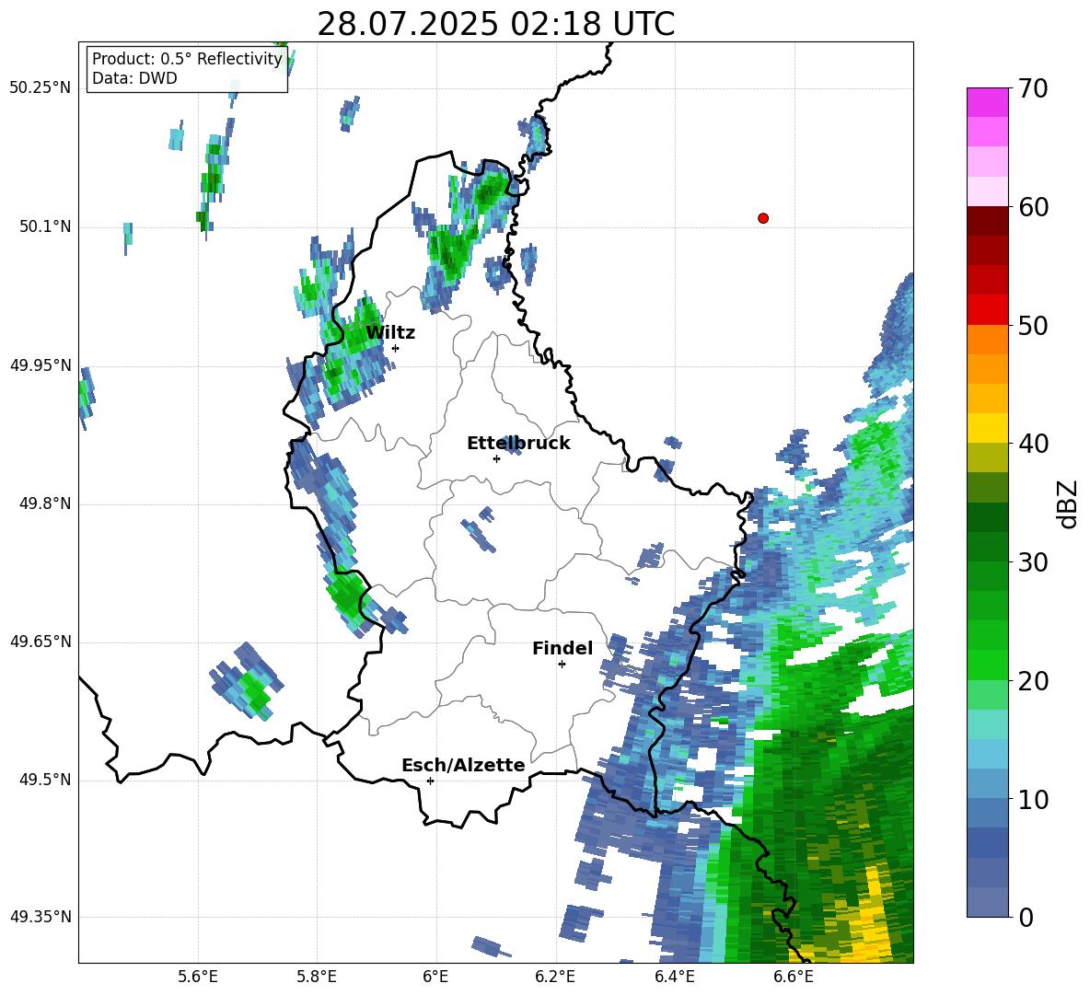Click the 6.6°E longitude label
1090x995 pixels.
tap(794, 977)
